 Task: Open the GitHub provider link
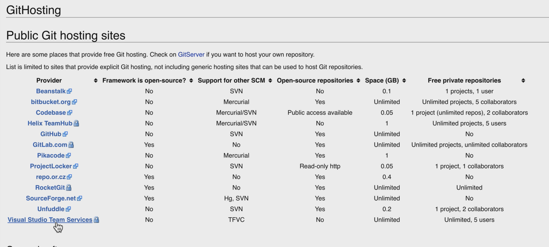click(51, 134)
